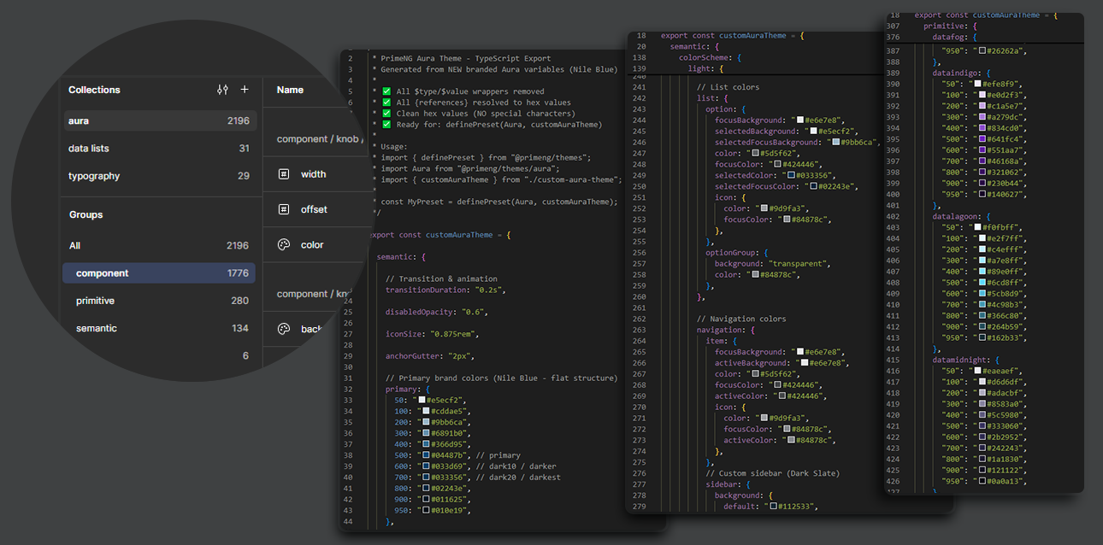
Task: Add a new collection with plus icon
Action: pos(245,90)
